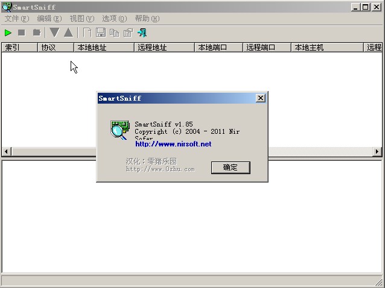385x288 pixels.
Task: Click the horizontal scrollbar right arrow
Action: pos(377,152)
